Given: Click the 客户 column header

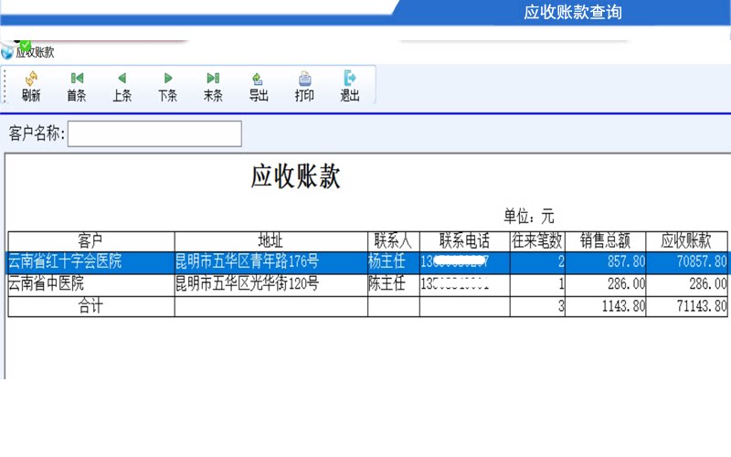Looking at the screenshot, I should [x=90, y=241].
